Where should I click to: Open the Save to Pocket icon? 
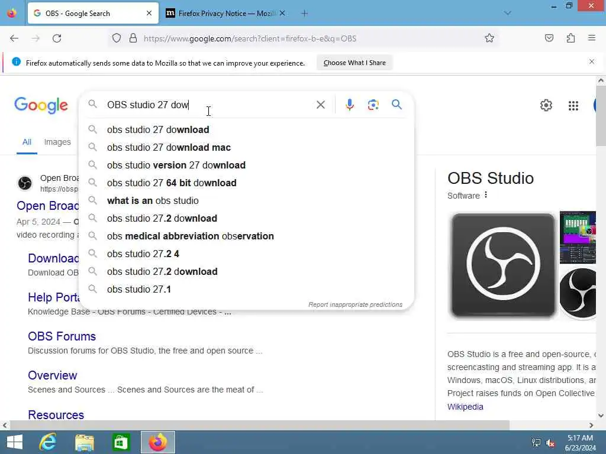click(549, 38)
